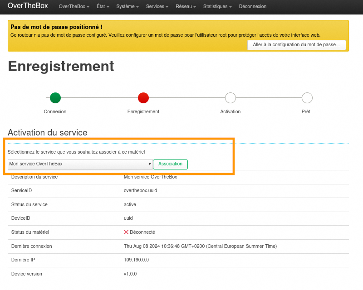Click the red Enregistrement step circle
363x290 pixels.
click(143, 98)
